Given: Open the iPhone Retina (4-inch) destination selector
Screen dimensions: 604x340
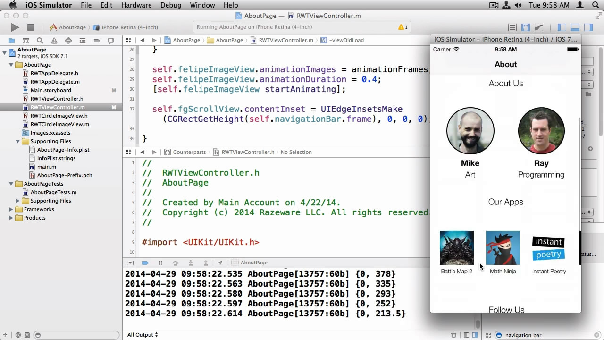Looking at the screenshot, I should (126, 27).
